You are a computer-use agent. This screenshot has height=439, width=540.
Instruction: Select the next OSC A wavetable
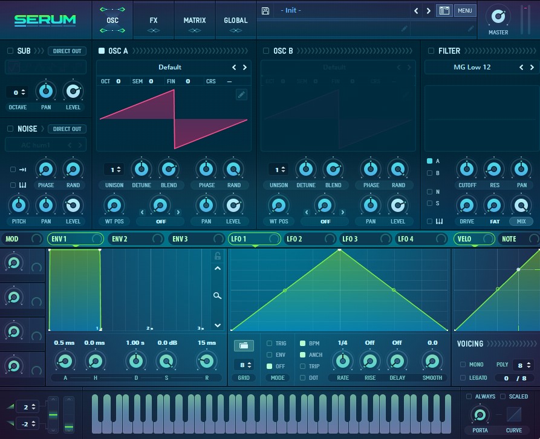(245, 68)
